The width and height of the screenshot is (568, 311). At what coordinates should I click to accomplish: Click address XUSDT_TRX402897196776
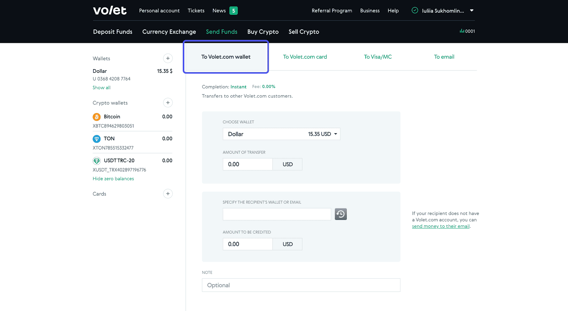(x=119, y=170)
